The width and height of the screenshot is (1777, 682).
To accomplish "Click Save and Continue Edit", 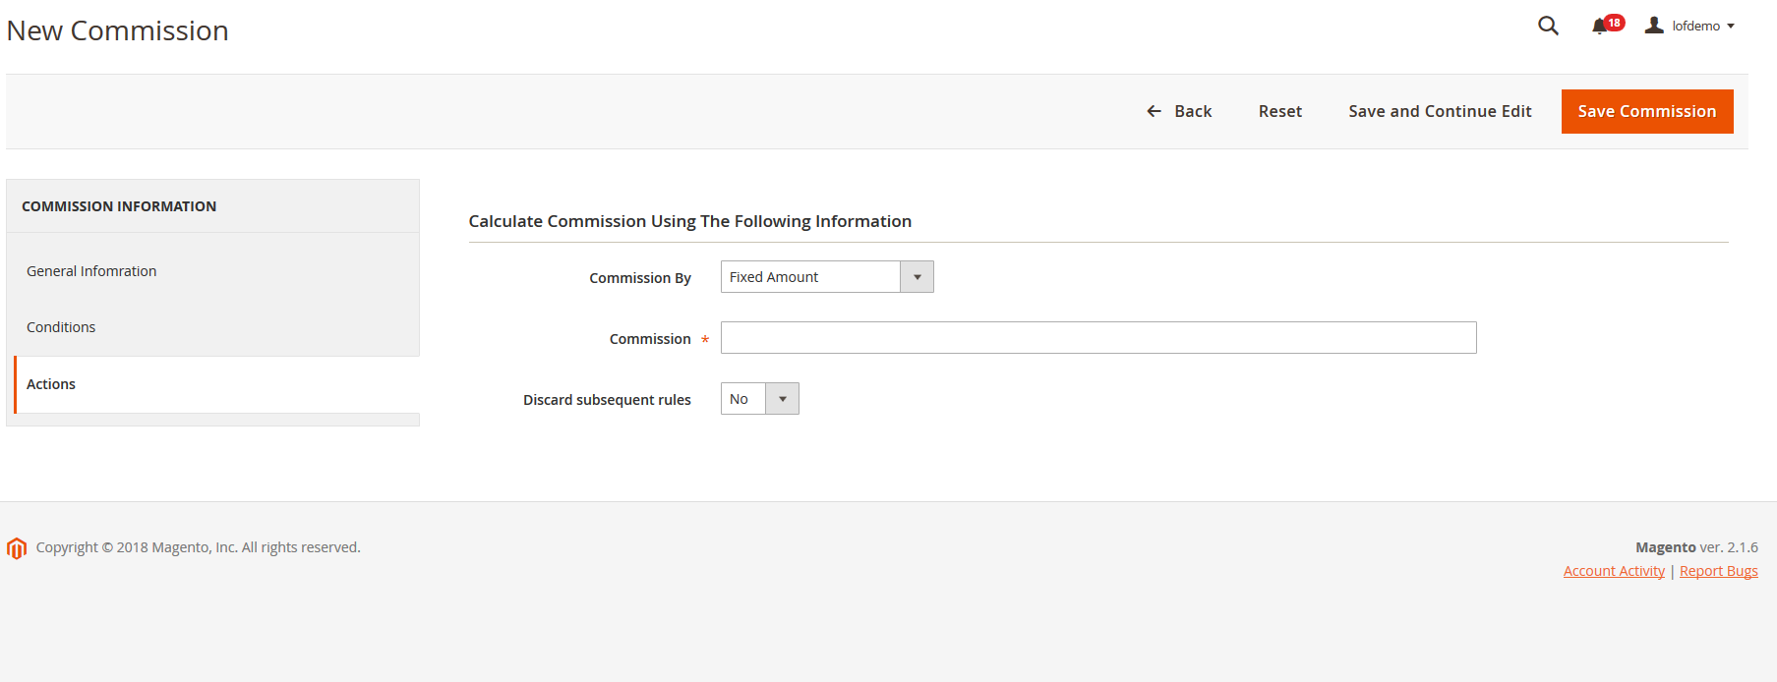I will click(1440, 111).
